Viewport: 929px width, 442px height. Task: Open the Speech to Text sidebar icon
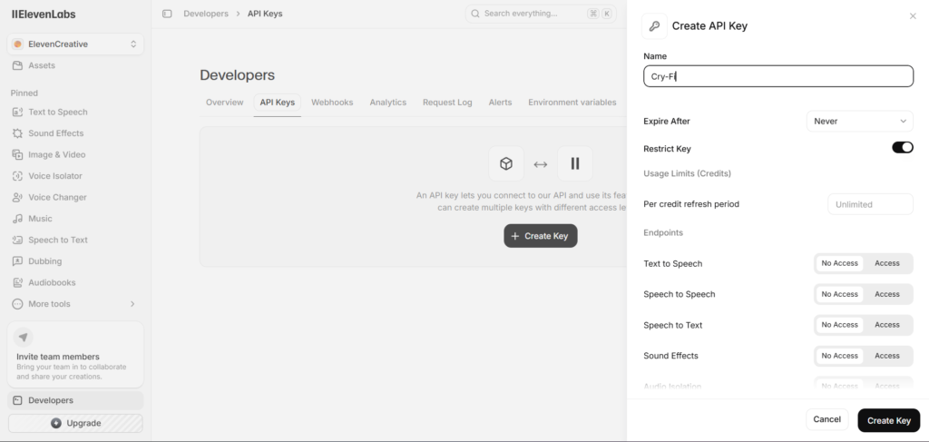(18, 240)
